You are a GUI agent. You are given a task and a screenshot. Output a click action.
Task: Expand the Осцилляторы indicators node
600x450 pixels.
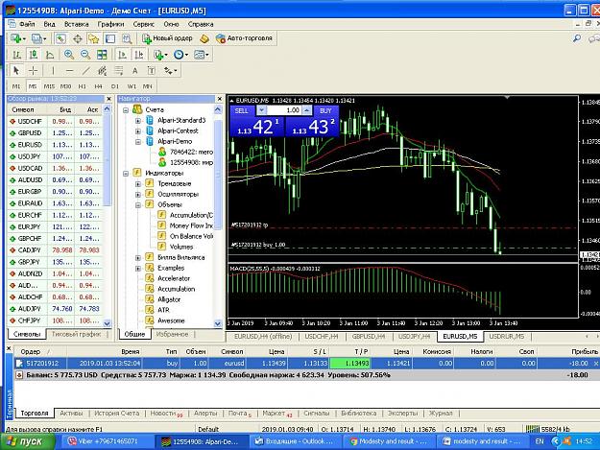pos(137,195)
